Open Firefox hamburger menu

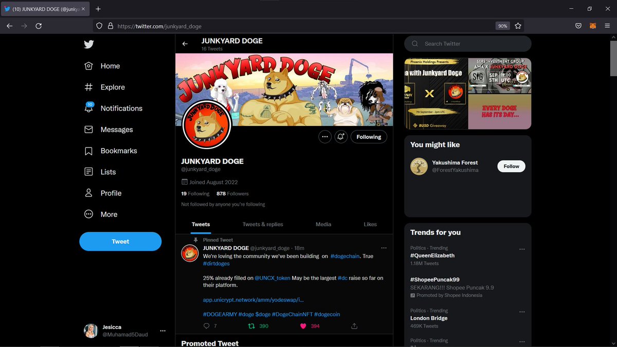[607, 26]
